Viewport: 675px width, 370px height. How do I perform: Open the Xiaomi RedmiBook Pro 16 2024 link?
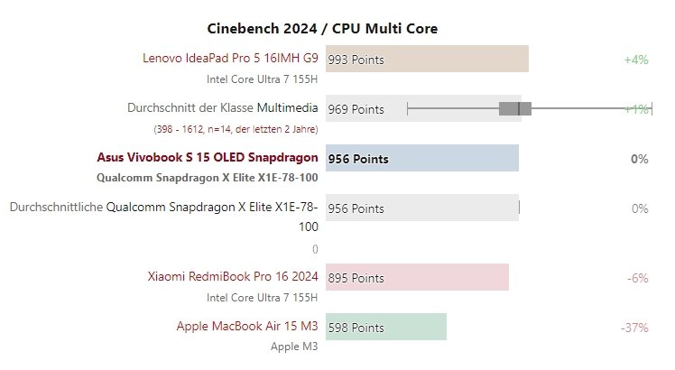click(233, 277)
